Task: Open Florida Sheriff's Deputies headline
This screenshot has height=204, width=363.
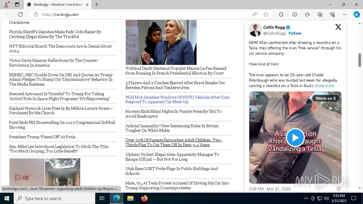Action: pos(55,34)
